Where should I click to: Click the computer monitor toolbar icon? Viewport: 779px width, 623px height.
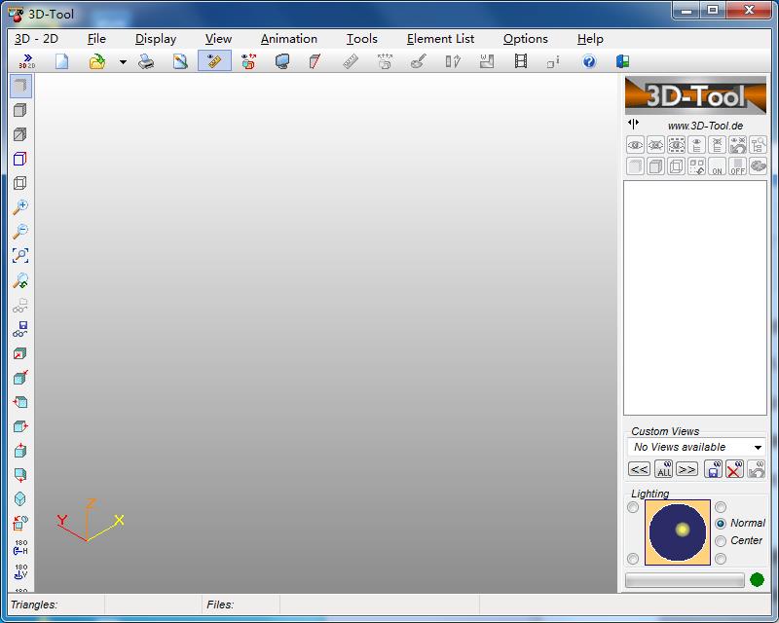pyautogui.click(x=282, y=61)
